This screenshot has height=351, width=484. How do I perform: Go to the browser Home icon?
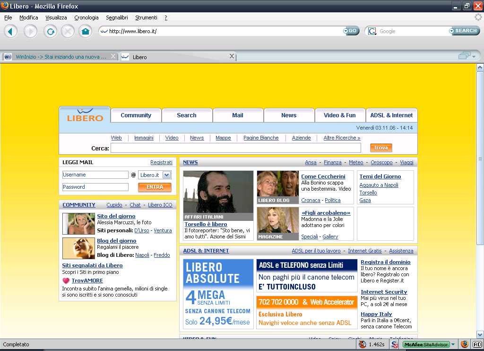(86, 31)
